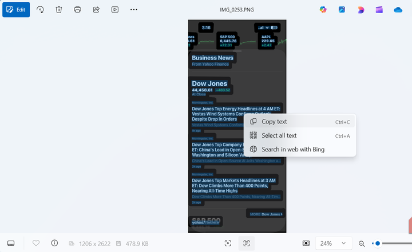Click the MORE Dow Jones link in the image

[x=266, y=214]
